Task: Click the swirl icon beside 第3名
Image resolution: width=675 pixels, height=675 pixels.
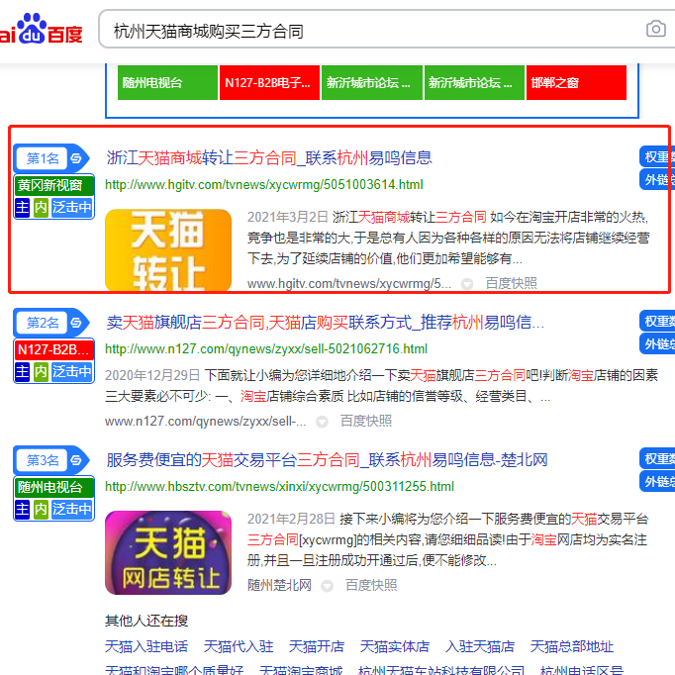Action: point(76,460)
